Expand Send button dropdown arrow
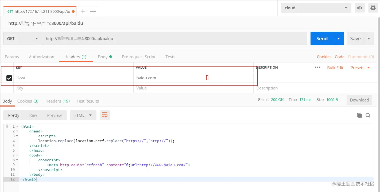This screenshot has width=380, height=192. [x=339, y=38]
